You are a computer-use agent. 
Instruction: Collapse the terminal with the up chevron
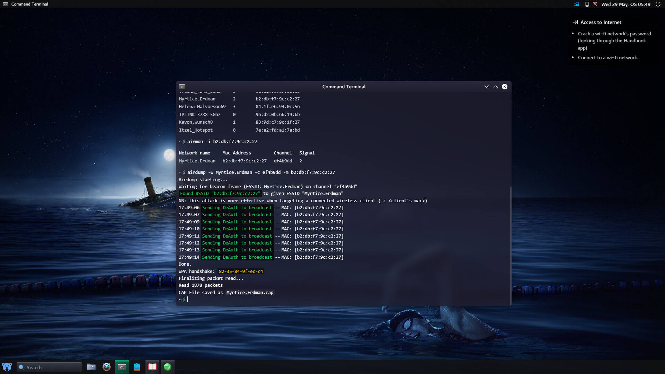point(495,87)
